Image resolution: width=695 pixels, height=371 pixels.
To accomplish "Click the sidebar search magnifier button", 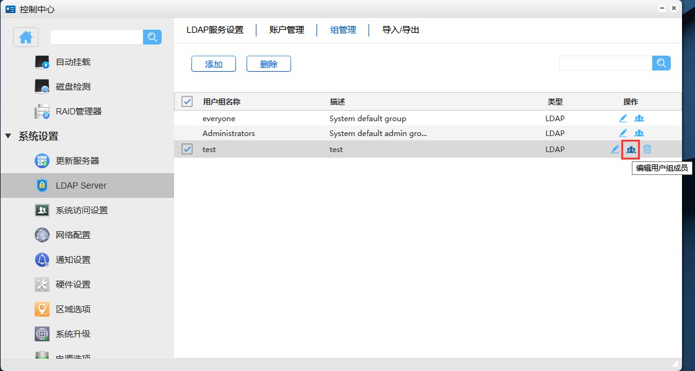I will tap(152, 37).
